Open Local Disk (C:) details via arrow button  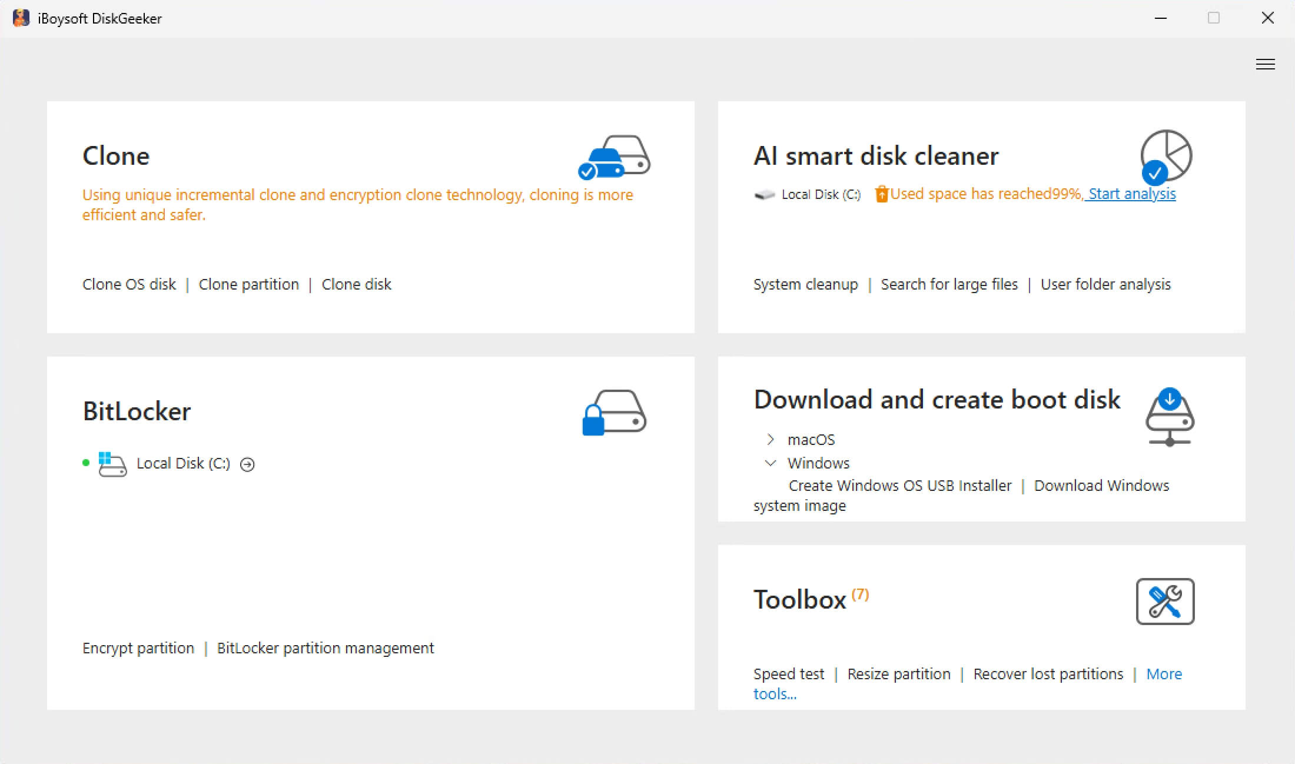click(247, 464)
